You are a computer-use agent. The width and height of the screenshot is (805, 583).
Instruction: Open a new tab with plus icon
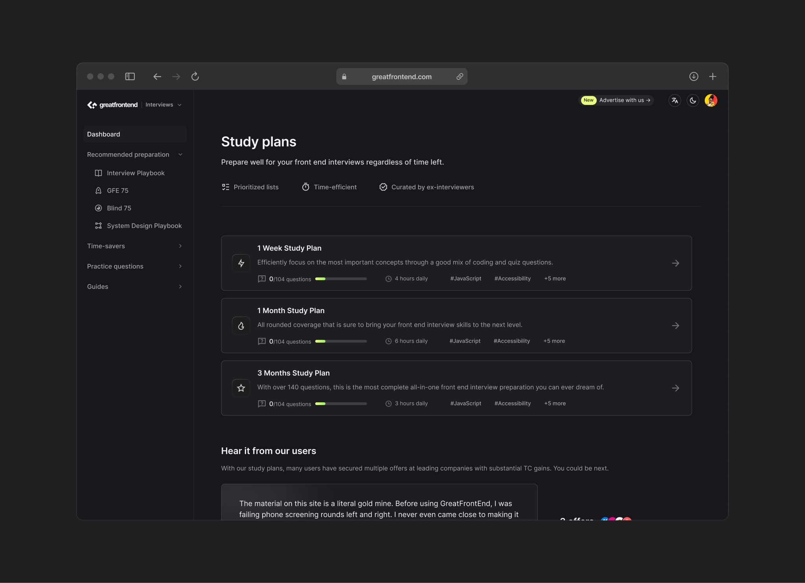[713, 77]
